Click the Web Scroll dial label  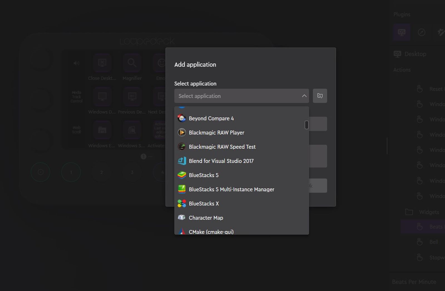pos(76,130)
